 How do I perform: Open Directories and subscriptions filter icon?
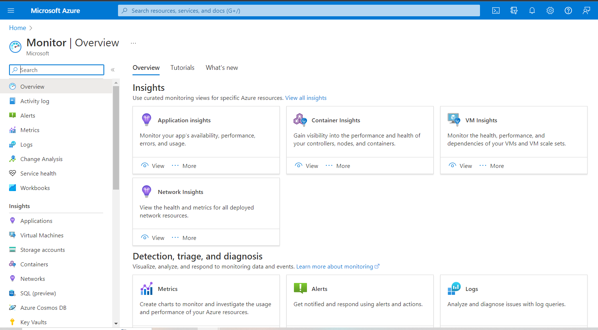coord(514,10)
